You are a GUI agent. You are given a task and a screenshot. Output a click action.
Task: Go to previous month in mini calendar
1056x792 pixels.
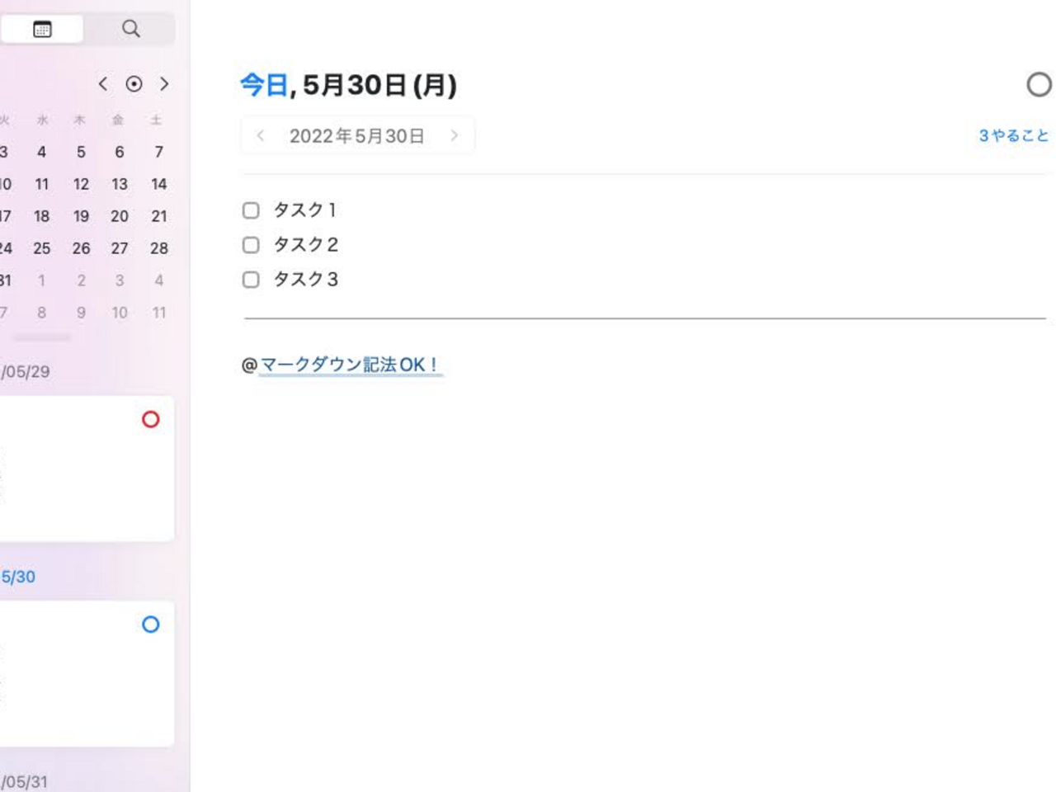point(103,84)
